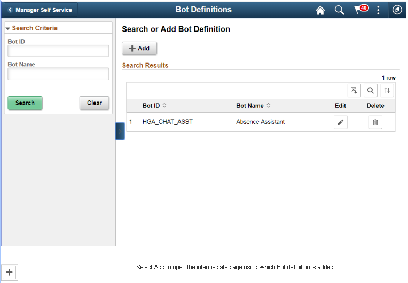Go back to Manager Self Service

41,10
